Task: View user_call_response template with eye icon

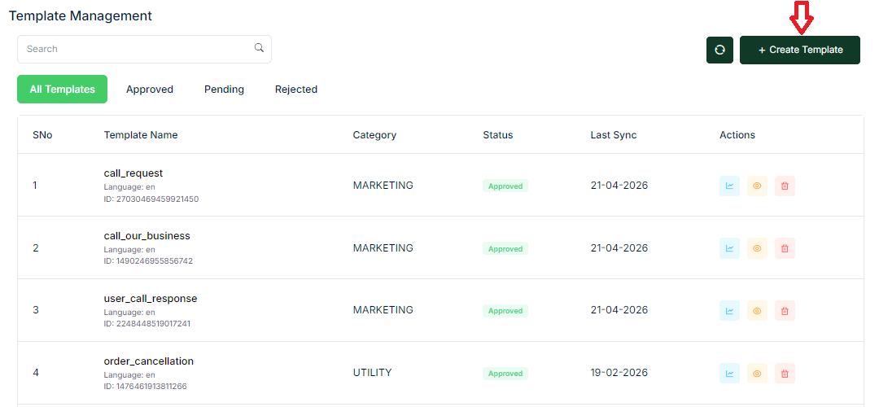Action: pos(758,311)
